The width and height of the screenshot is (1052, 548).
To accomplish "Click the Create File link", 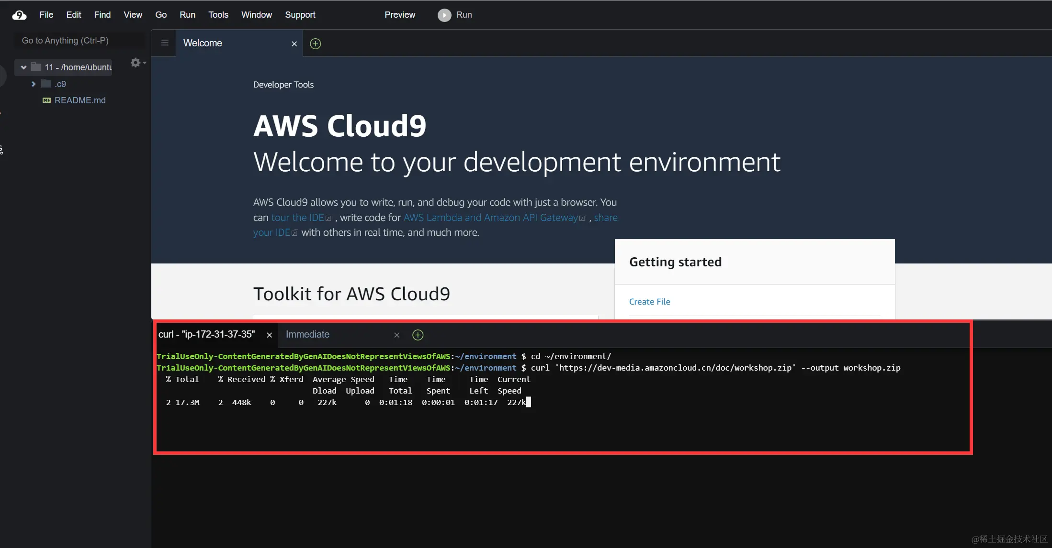I will 649,302.
